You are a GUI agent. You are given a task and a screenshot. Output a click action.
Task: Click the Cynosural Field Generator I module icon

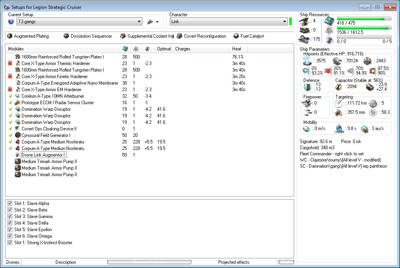(18, 135)
